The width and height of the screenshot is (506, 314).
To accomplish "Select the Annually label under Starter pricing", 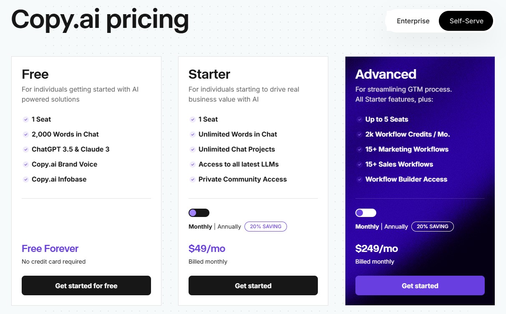I will [x=229, y=227].
